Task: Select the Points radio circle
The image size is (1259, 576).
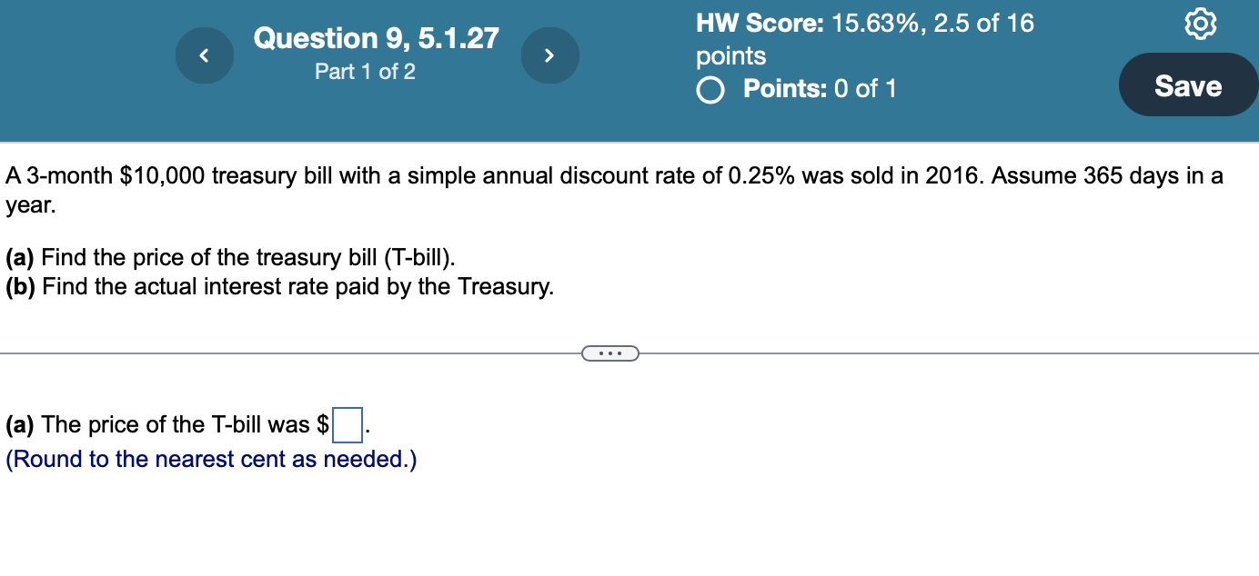Action: pos(710,90)
